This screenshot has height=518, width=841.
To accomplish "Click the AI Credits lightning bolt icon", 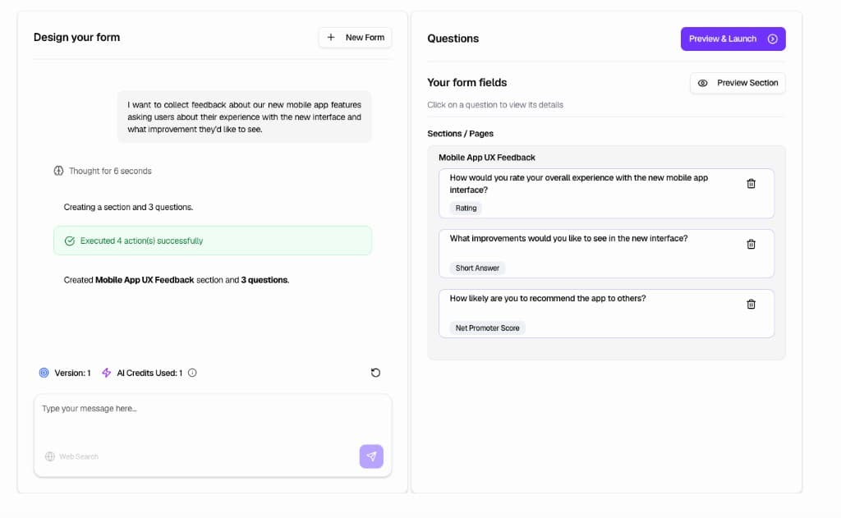I will (x=106, y=373).
